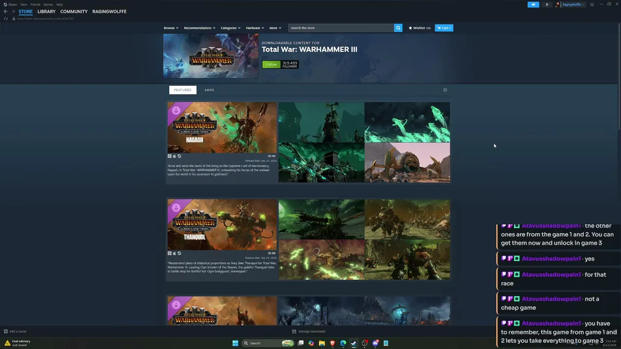Click the 'not a cheap game' chat message
The height and width of the screenshot is (349, 621).
558,303
